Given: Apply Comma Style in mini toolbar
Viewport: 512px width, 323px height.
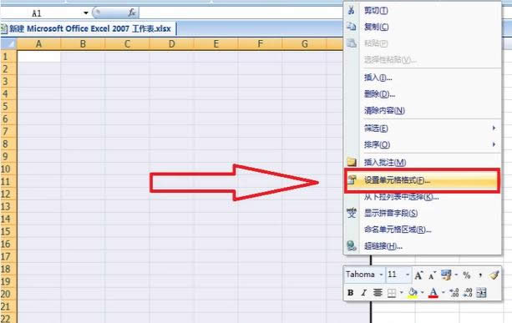Looking at the screenshot, I should (x=480, y=275).
